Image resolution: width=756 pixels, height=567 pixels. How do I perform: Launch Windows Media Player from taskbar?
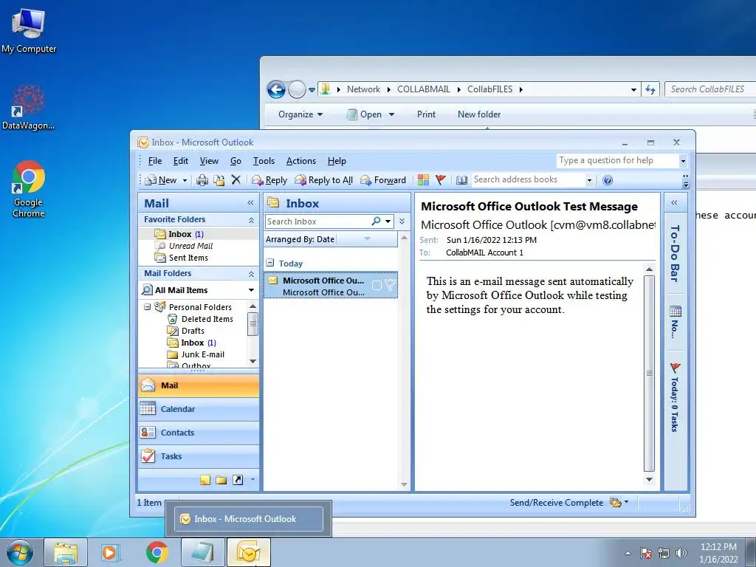(x=110, y=552)
